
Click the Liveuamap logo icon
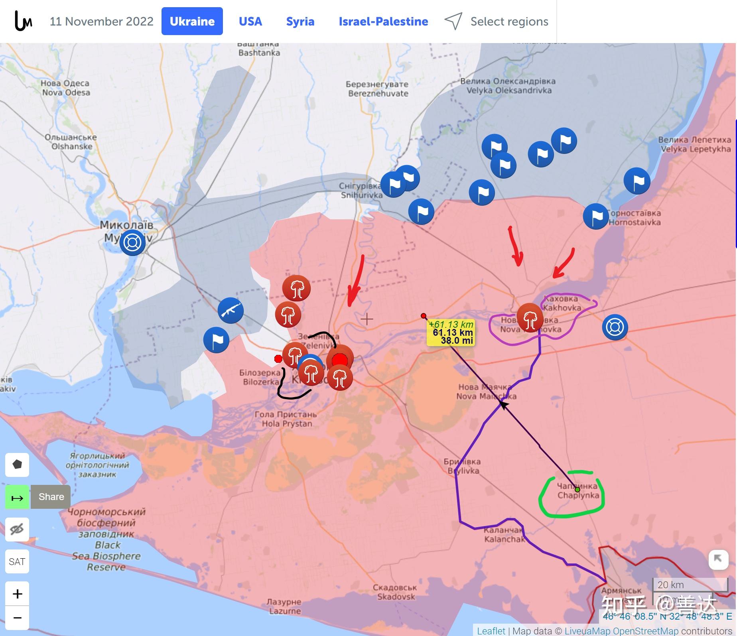(x=23, y=21)
